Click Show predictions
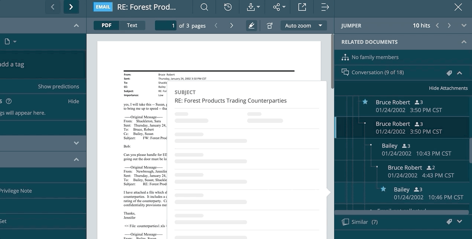This screenshot has height=239, width=472. (x=58, y=86)
